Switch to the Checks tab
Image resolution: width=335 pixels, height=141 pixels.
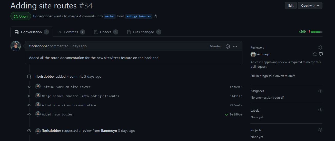click(x=106, y=32)
